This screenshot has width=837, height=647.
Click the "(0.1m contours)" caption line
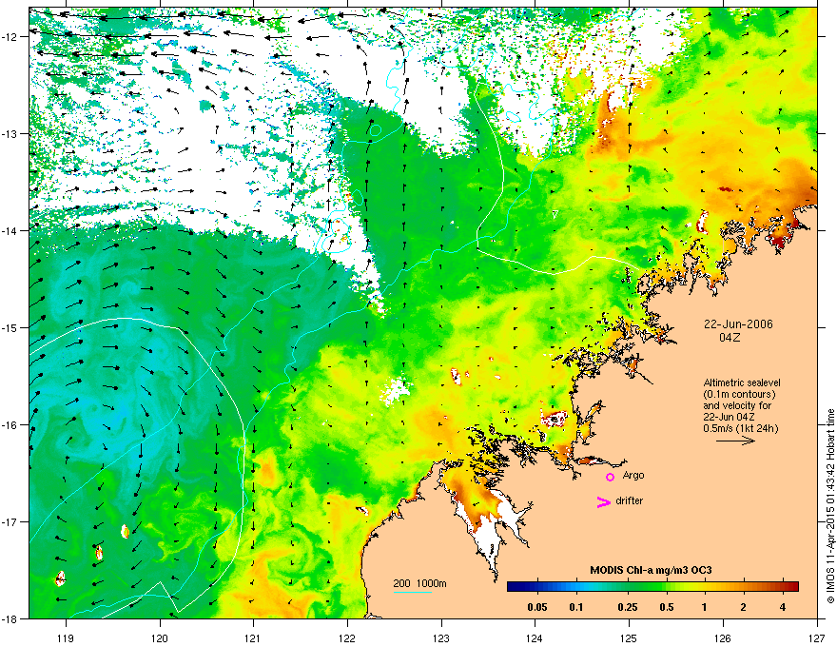739,394
